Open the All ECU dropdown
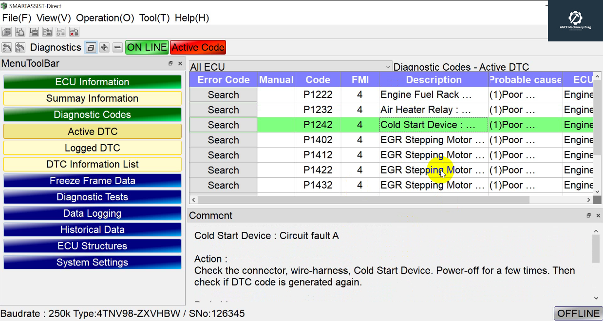The image size is (603, 321). pyautogui.click(x=290, y=67)
